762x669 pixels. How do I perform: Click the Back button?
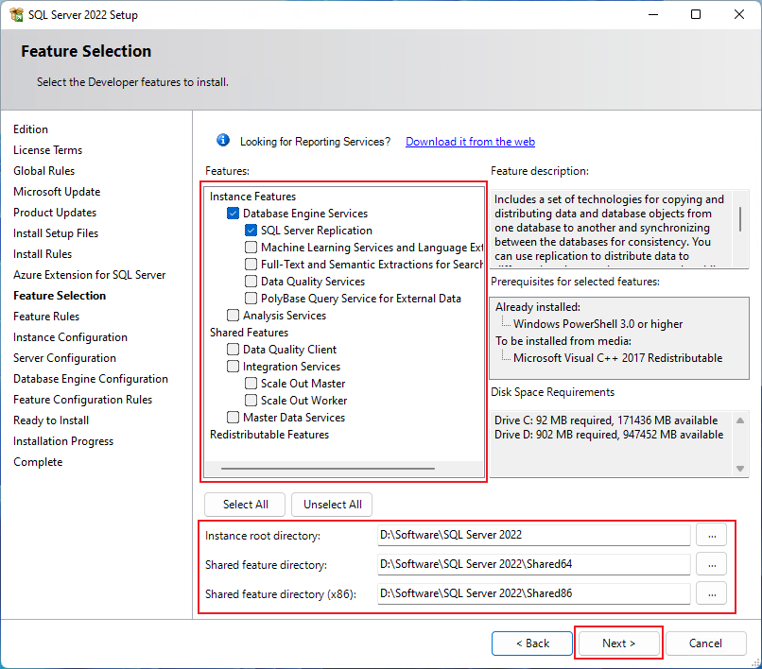(532, 643)
